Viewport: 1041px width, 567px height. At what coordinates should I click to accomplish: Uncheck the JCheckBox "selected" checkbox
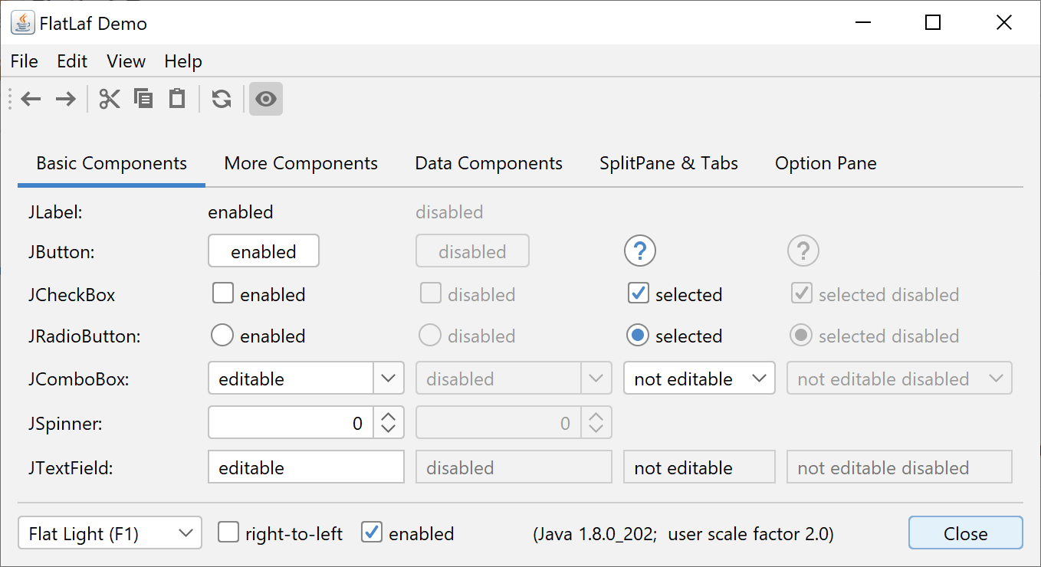[x=638, y=293]
